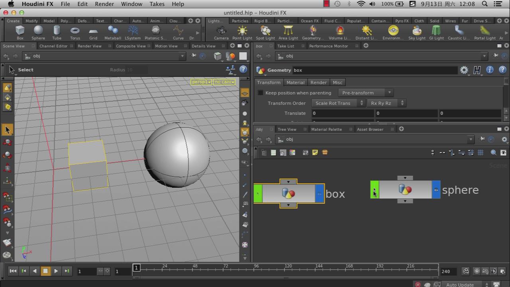
Task: Add a Volume Light
Action: (339, 32)
